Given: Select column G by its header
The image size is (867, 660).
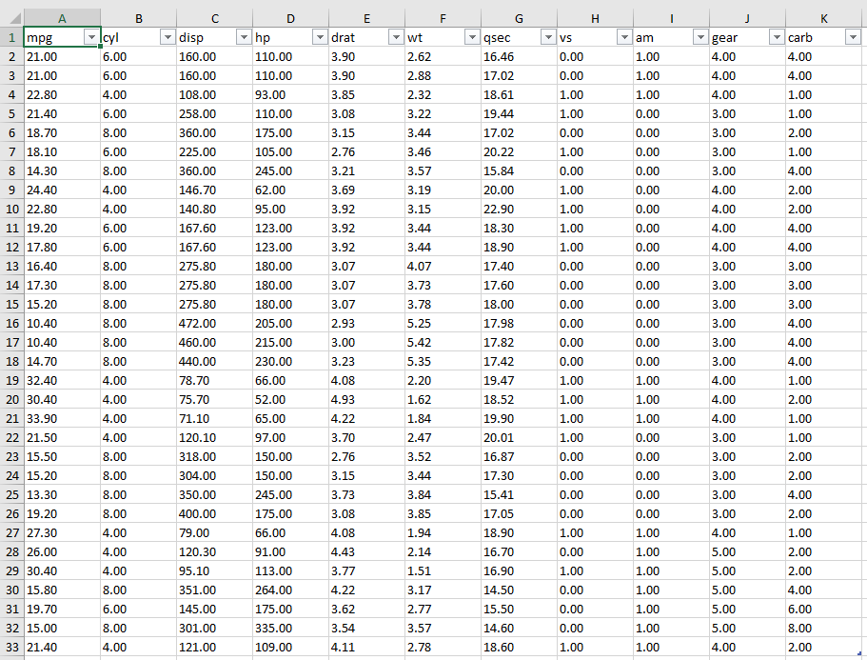Looking at the screenshot, I should coord(519,18).
